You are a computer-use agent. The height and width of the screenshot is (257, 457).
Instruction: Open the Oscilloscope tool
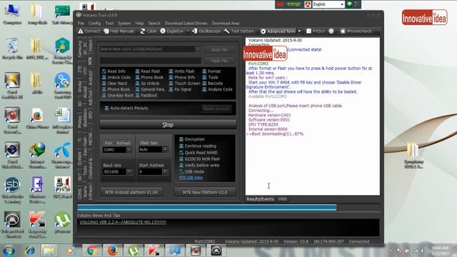[x=206, y=31]
